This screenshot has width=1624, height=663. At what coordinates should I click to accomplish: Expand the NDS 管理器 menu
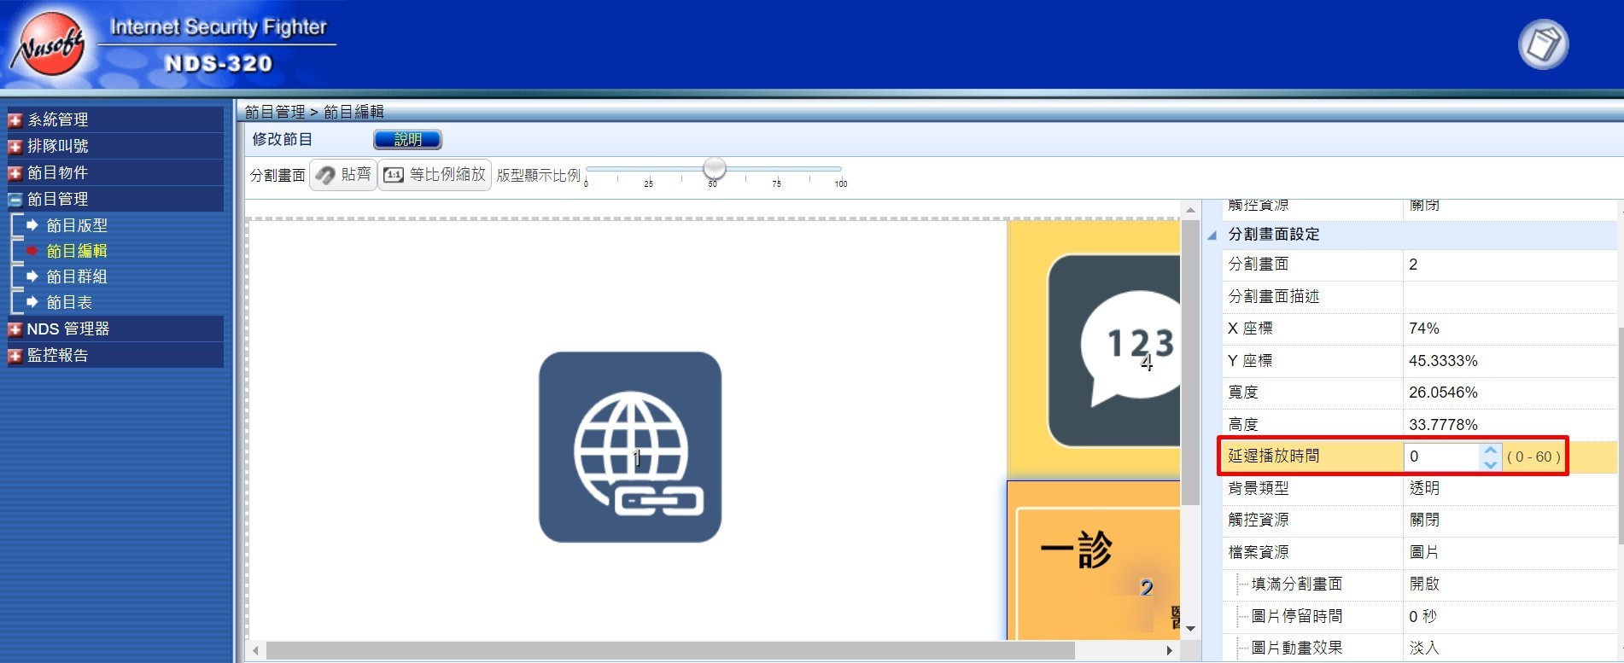pyautogui.click(x=15, y=329)
